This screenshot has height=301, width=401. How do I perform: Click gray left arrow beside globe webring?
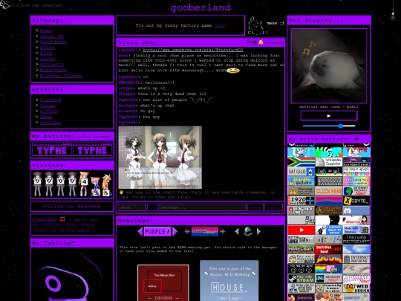pos(237,232)
